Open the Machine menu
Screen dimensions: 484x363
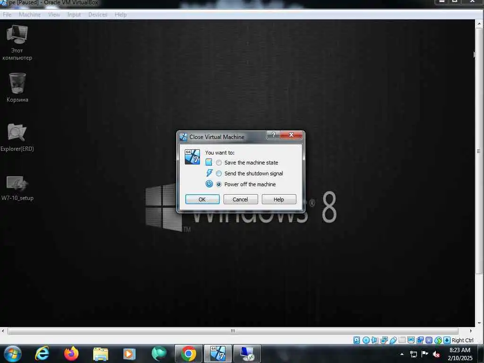[30, 15]
